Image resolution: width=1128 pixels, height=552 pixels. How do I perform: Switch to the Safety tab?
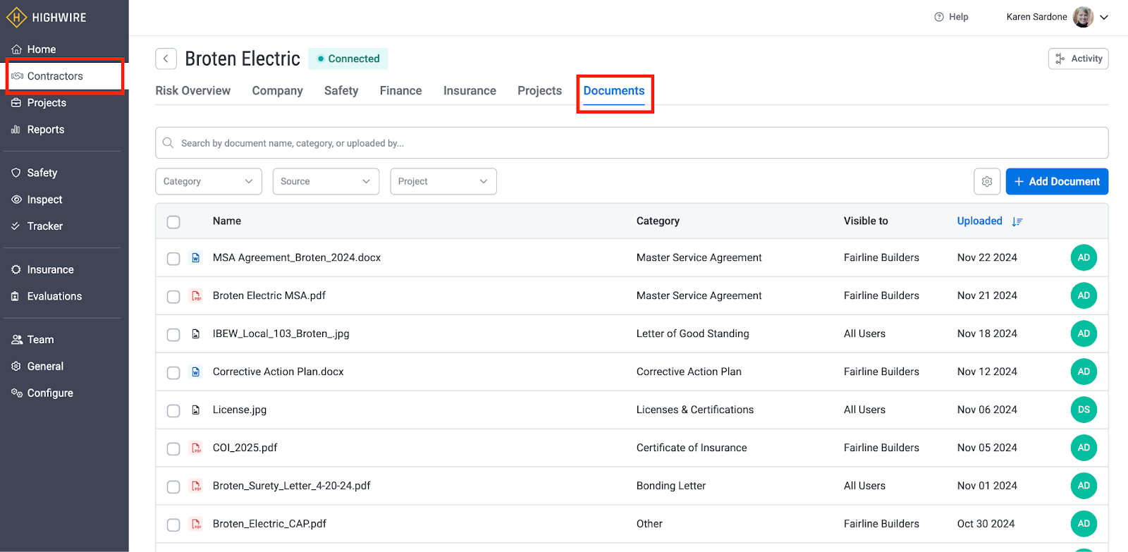[x=341, y=91]
